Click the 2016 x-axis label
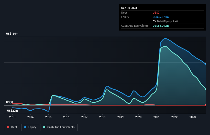Screen dimensions: 210x135 coord(66,117)
